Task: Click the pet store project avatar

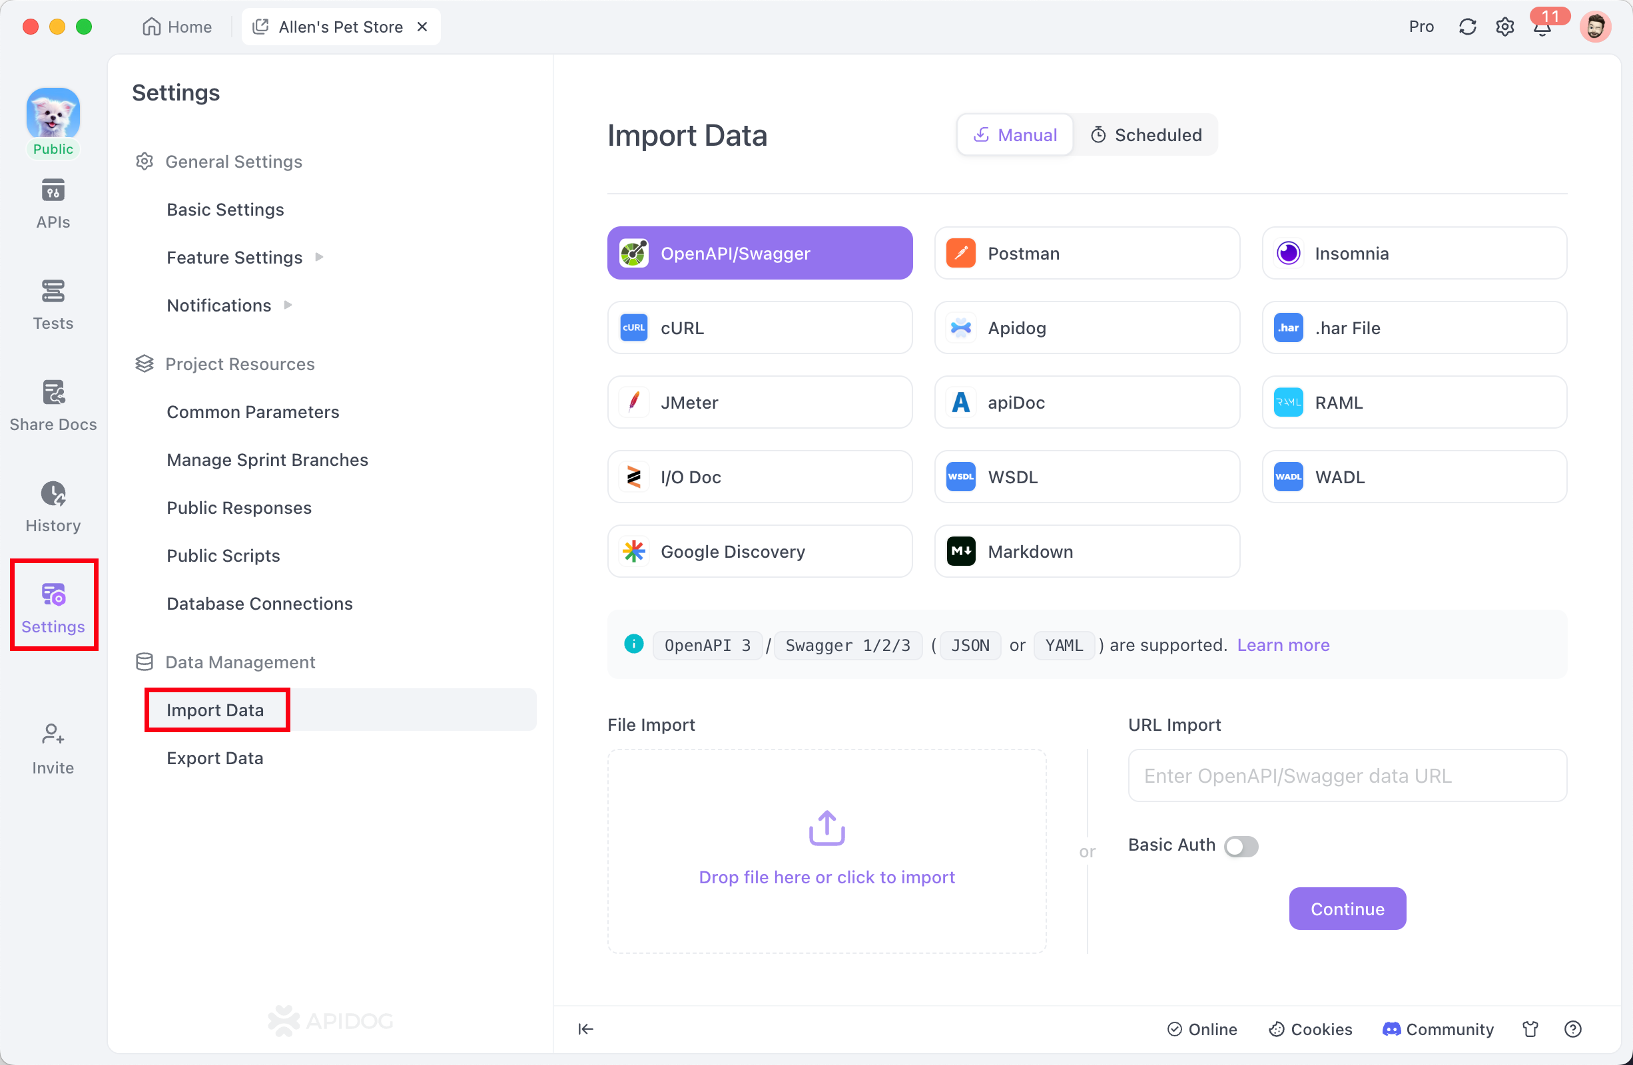Action: click(53, 114)
